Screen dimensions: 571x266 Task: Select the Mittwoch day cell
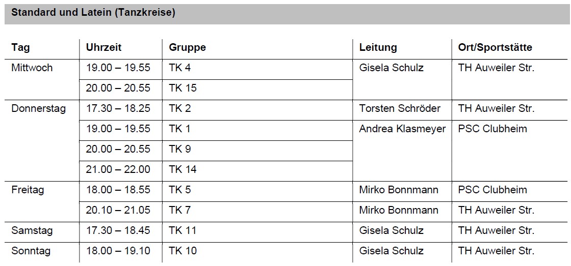point(32,68)
